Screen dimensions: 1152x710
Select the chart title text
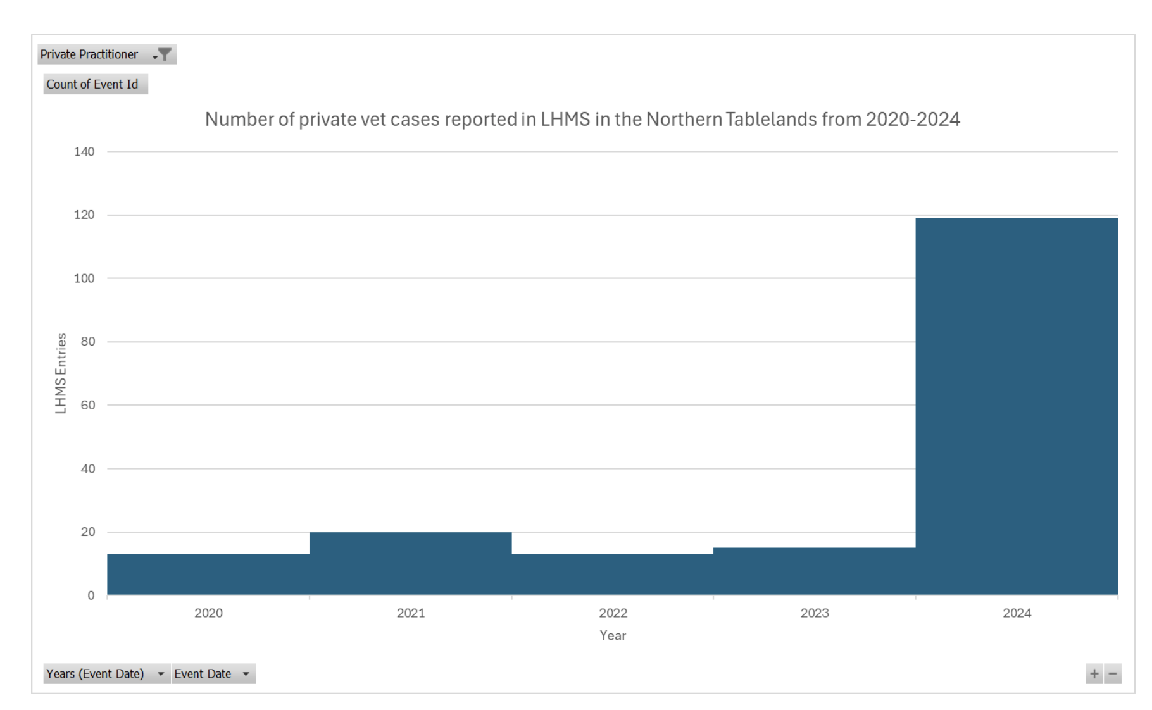coord(581,118)
